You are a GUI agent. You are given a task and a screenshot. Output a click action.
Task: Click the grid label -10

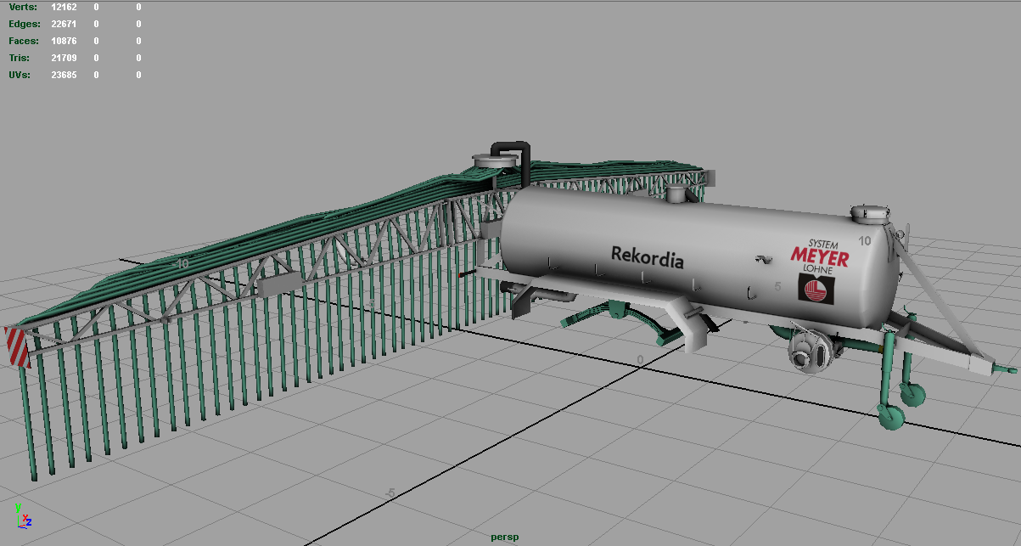[179, 263]
